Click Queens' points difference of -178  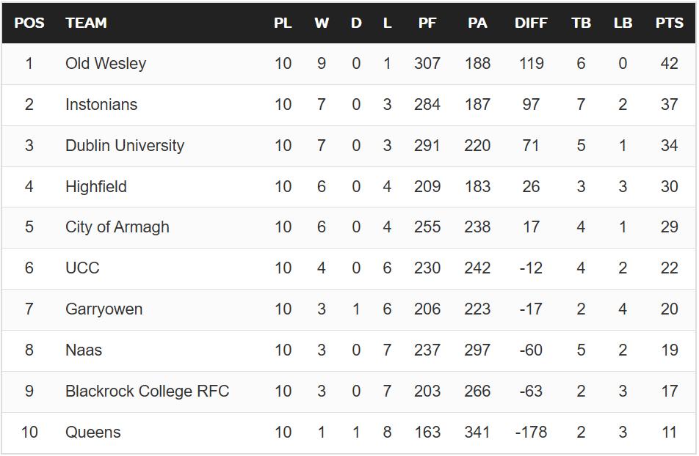point(531,433)
